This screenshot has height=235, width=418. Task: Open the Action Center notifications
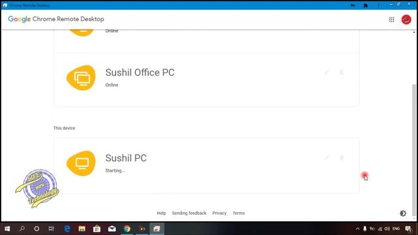(408, 228)
